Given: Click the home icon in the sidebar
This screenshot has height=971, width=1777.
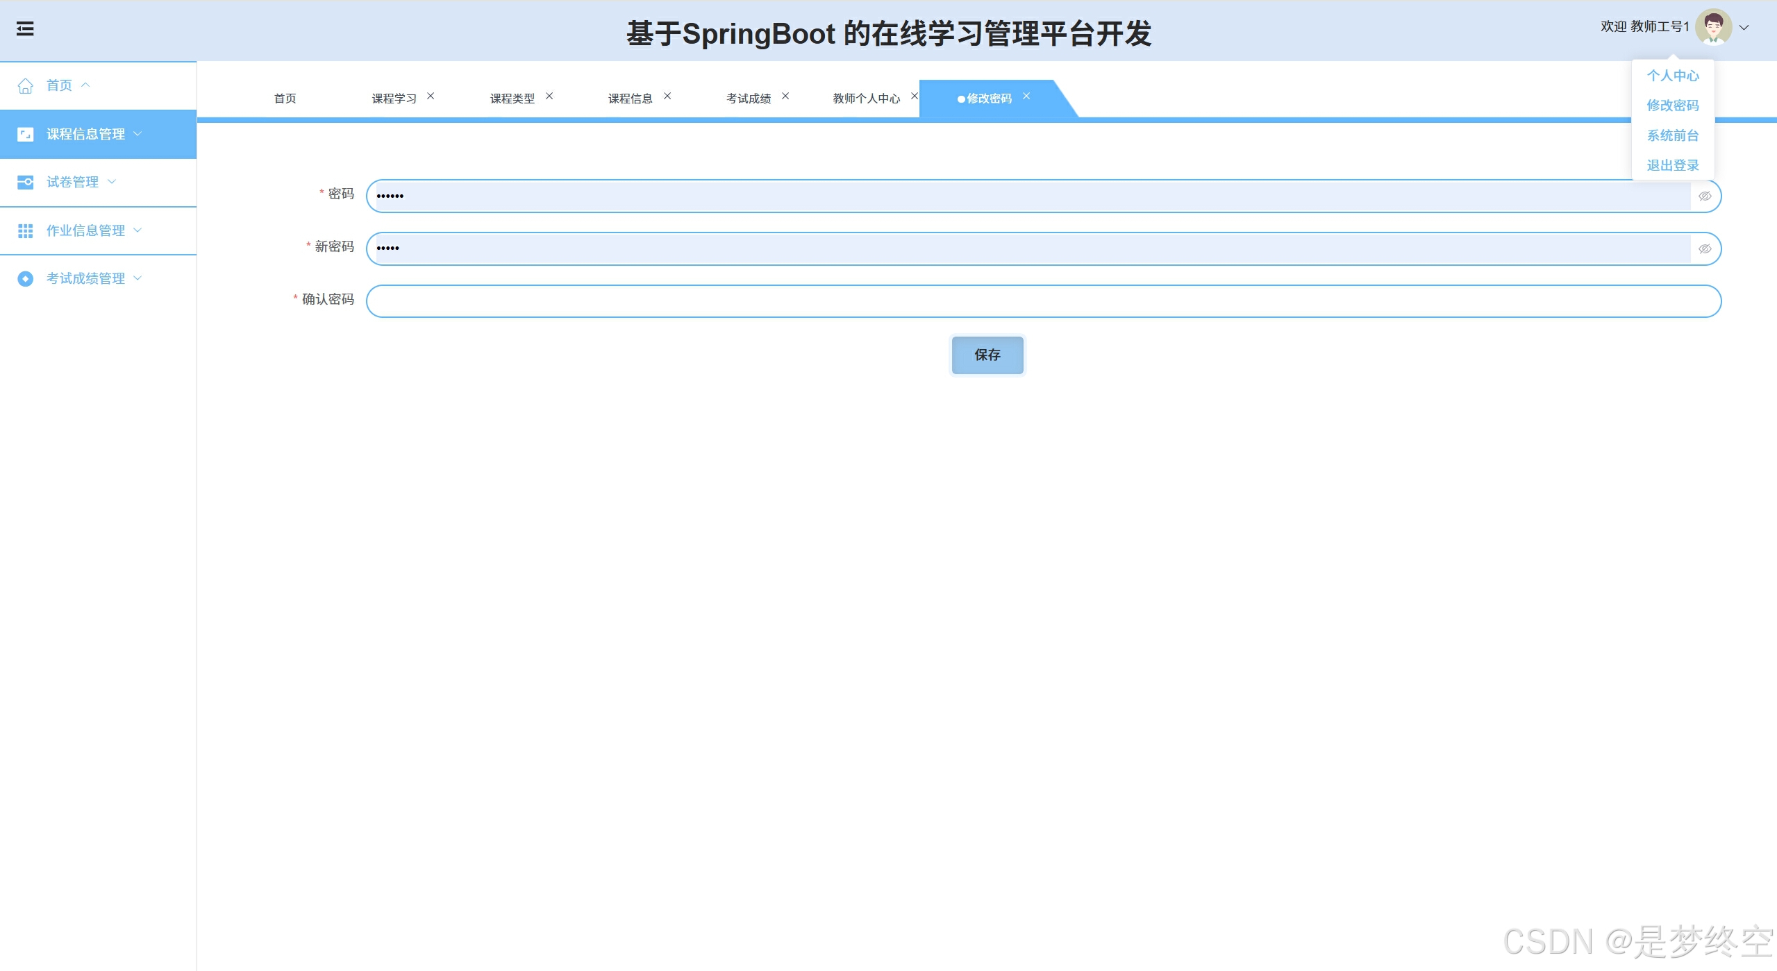Looking at the screenshot, I should 26,85.
